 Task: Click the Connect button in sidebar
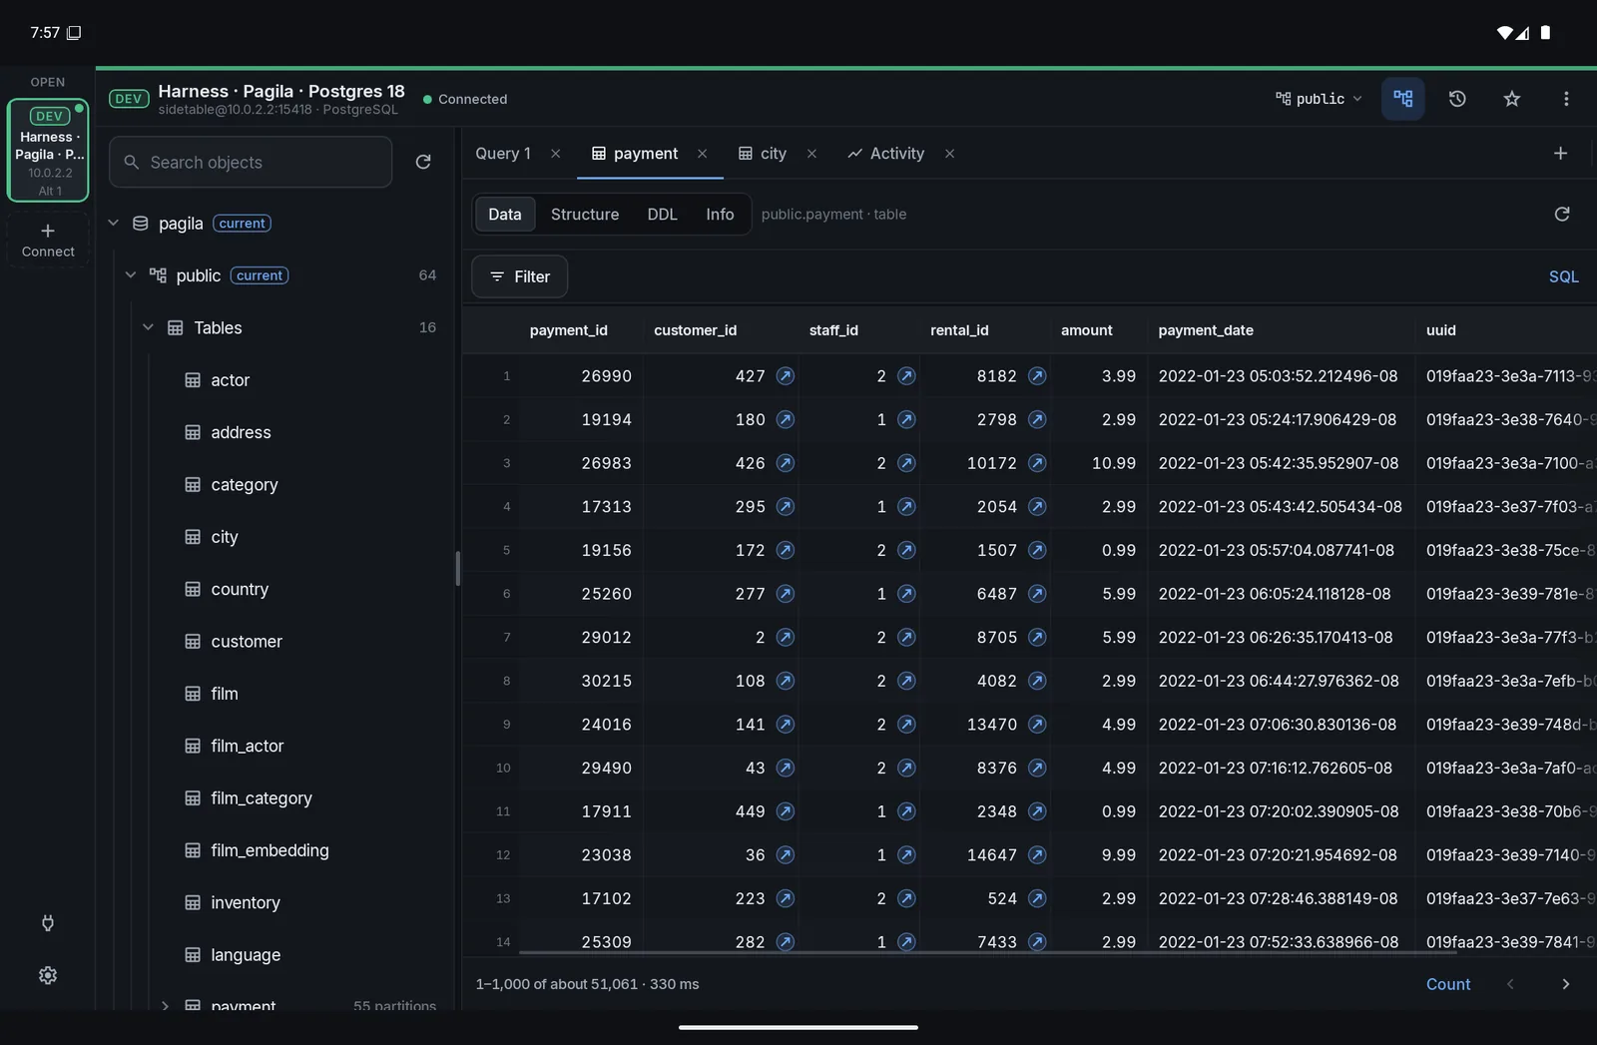click(48, 240)
